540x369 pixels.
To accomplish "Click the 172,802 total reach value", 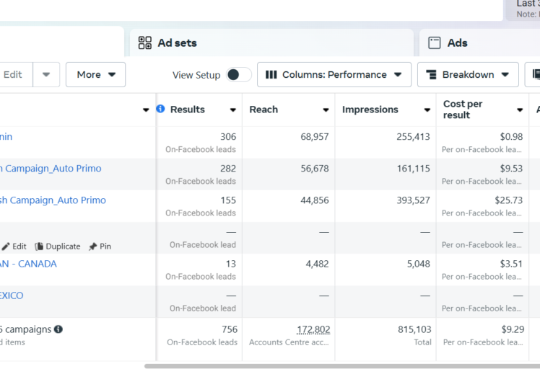I will [x=313, y=329].
